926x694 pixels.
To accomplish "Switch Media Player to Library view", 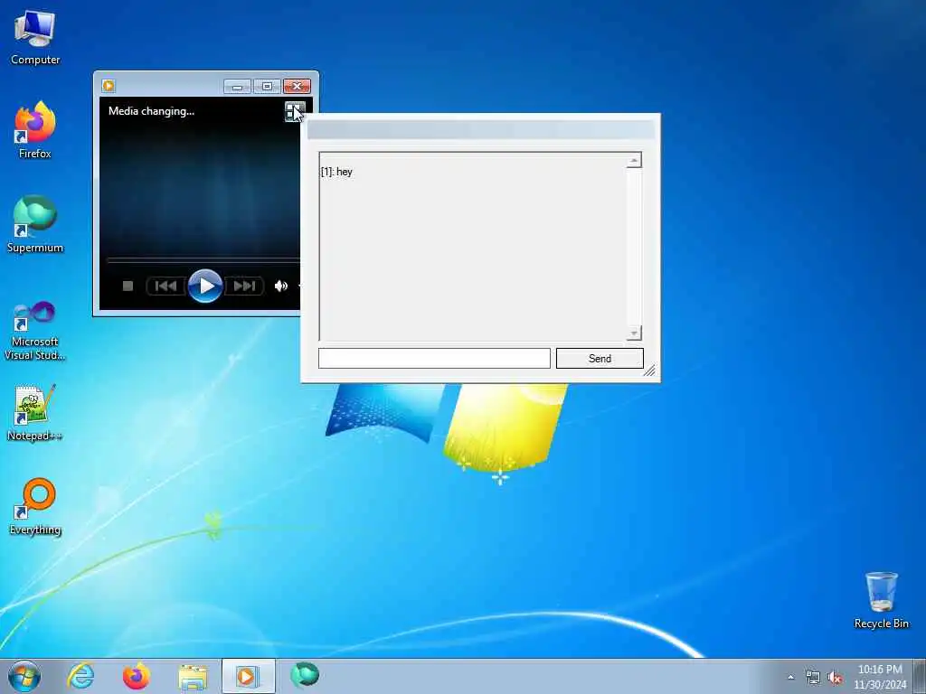I will click(294, 111).
